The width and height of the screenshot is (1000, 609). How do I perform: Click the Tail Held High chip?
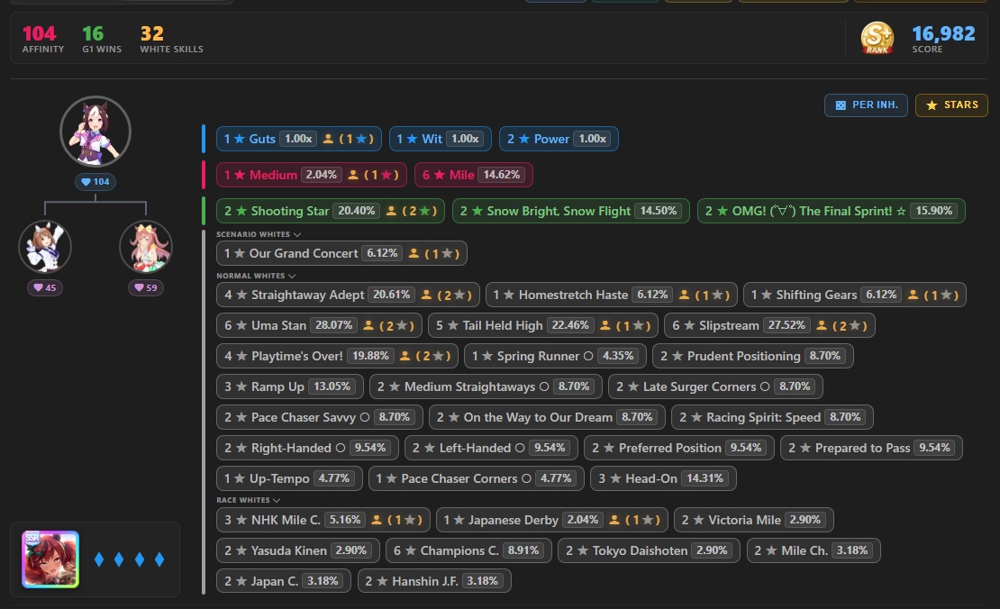coord(542,325)
